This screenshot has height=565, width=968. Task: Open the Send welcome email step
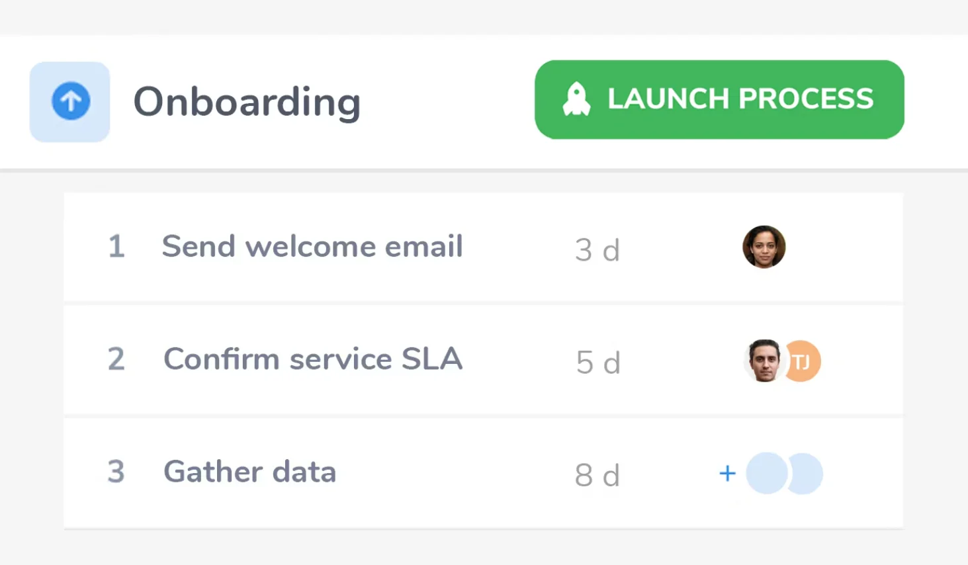(x=312, y=247)
